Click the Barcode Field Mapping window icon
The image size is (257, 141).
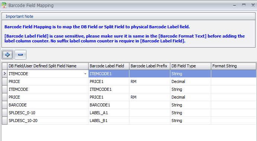click(x=4, y=6)
